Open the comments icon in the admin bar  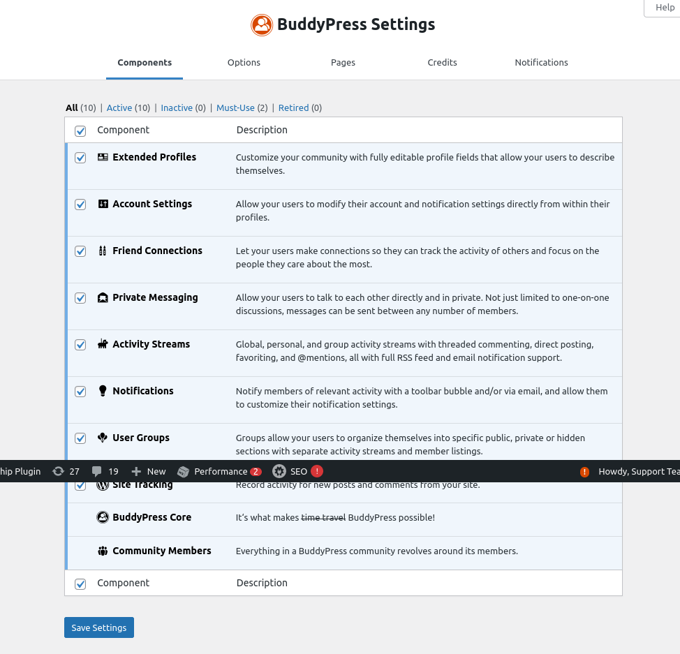point(97,471)
